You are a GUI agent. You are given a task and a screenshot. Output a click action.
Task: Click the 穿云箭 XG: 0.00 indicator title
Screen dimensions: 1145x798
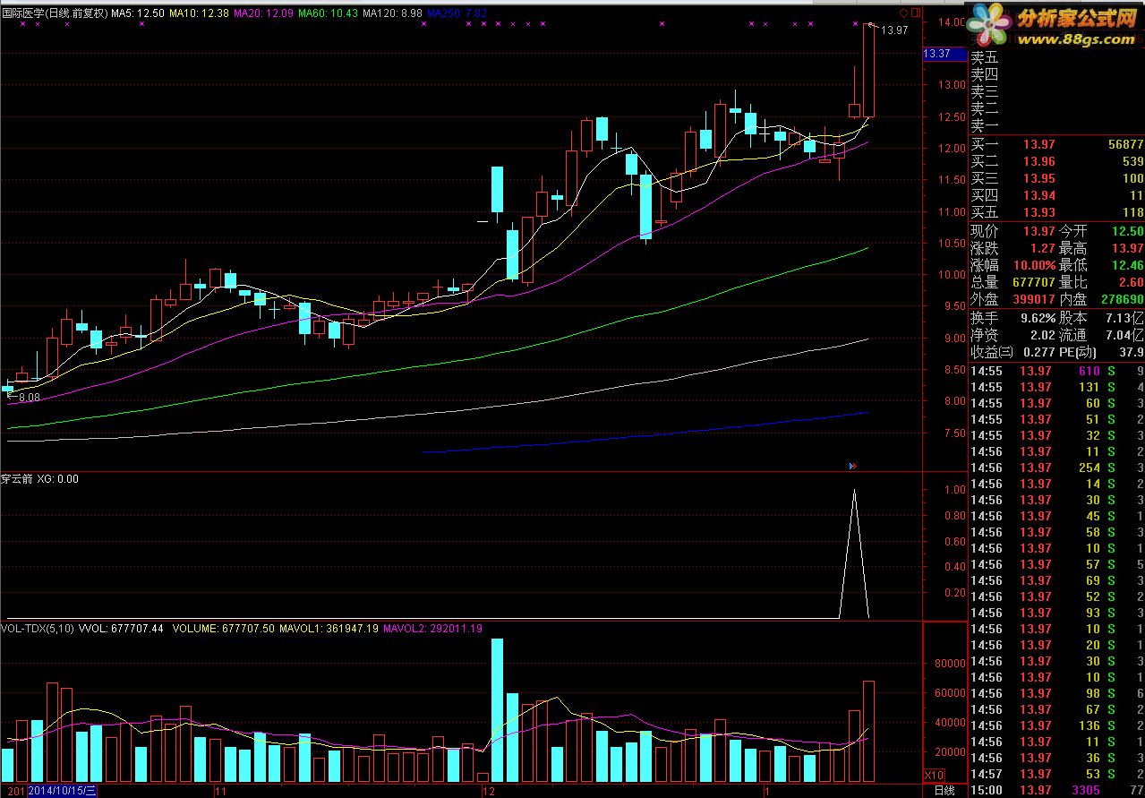40,479
